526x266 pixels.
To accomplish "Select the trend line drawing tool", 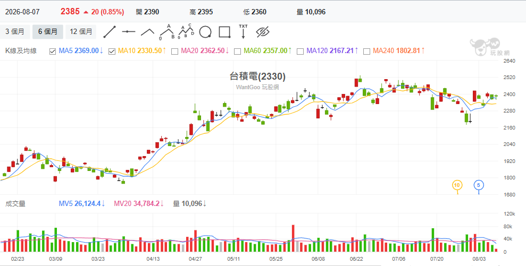I will coord(110,32).
